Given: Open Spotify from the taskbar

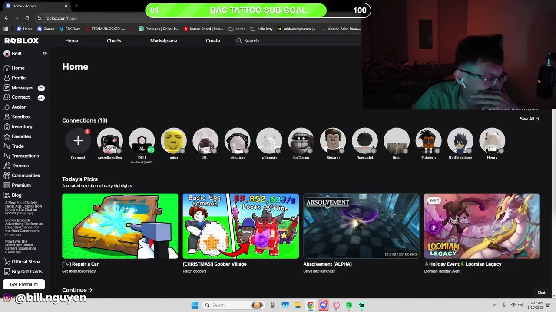Looking at the screenshot, I should point(349,305).
